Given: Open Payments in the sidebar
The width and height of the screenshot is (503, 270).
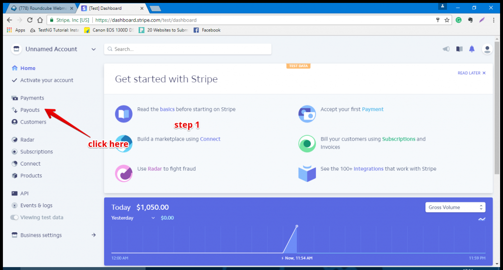Looking at the screenshot, I should pos(28,98).
